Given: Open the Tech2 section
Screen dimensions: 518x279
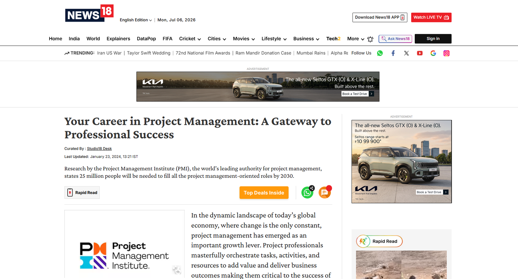Looking at the screenshot, I should [333, 39].
